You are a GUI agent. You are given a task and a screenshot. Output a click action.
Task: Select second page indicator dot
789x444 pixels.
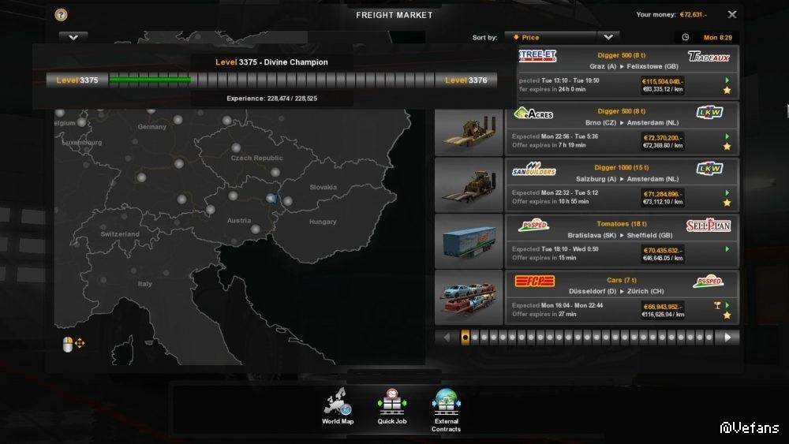[x=474, y=338]
